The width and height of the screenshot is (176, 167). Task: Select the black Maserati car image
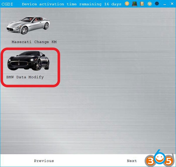28,61
